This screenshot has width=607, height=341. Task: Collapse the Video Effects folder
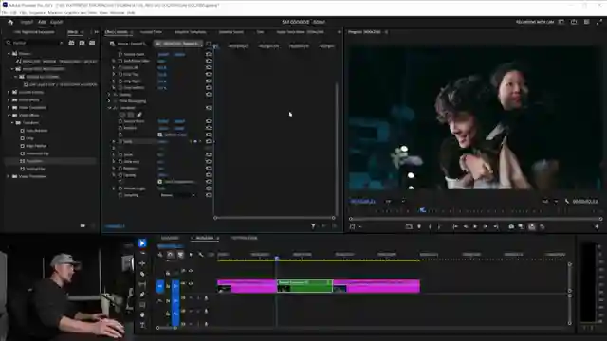click(x=9, y=116)
